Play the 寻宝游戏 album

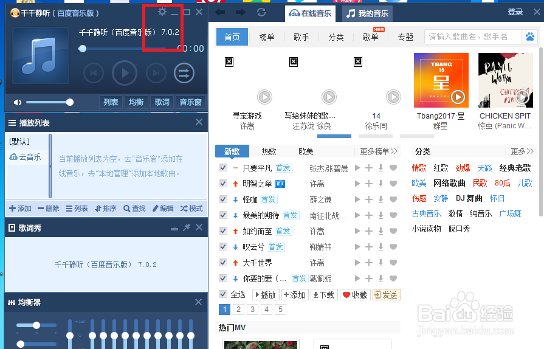coord(265,97)
